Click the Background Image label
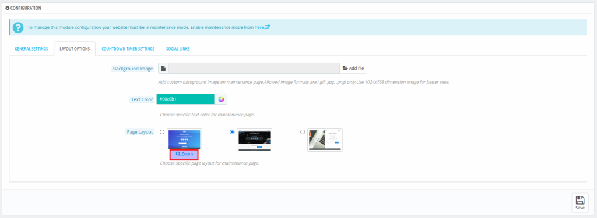 click(x=133, y=69)
